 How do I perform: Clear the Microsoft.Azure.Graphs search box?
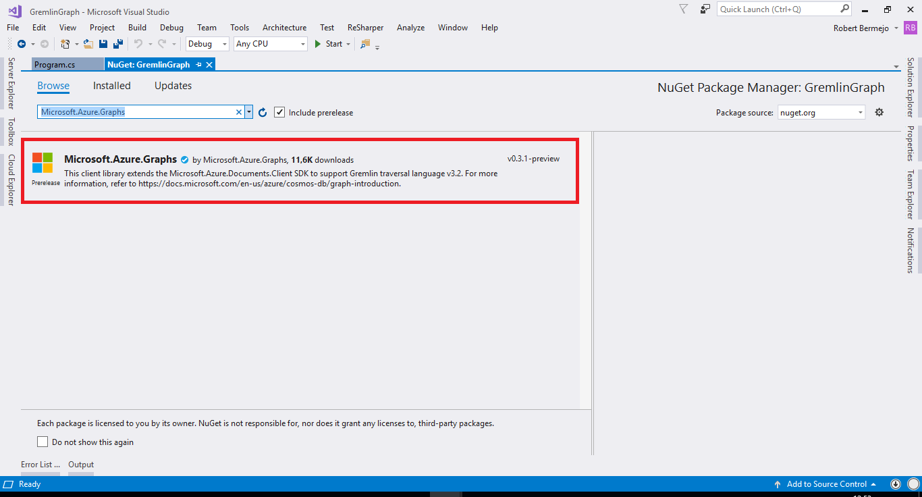(239, 112)
